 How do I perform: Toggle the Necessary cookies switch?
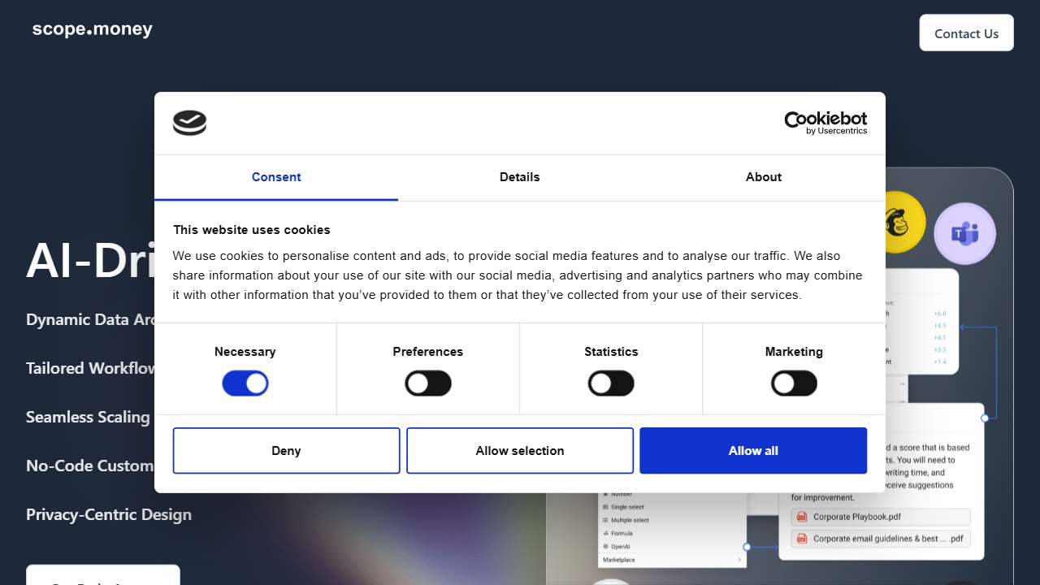pos(245,383)
